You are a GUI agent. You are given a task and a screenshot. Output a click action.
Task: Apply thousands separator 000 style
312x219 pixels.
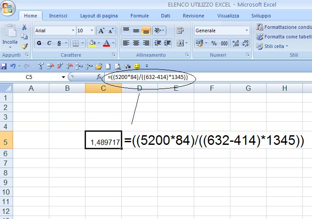[224, 43]
